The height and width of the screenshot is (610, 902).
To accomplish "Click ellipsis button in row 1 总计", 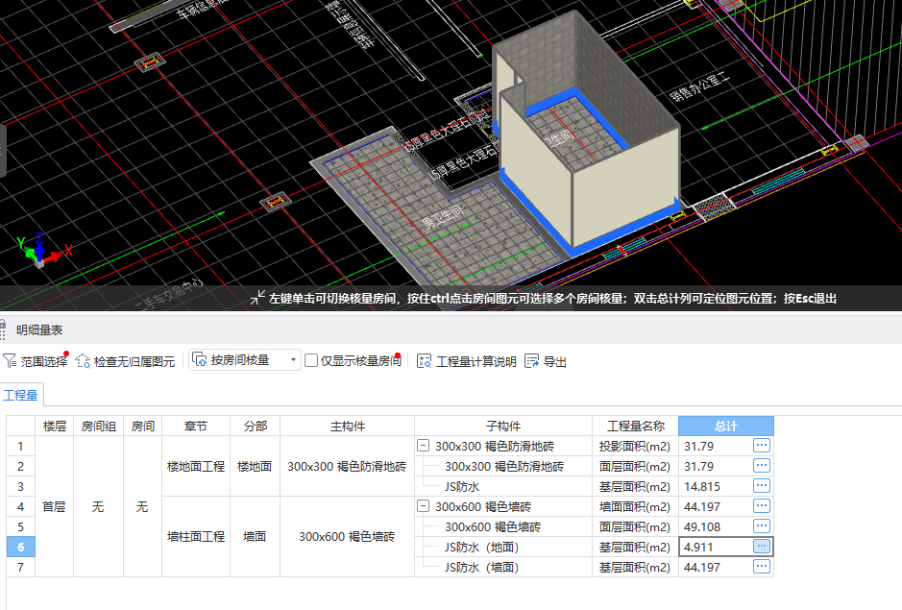I will pos(762,446).
